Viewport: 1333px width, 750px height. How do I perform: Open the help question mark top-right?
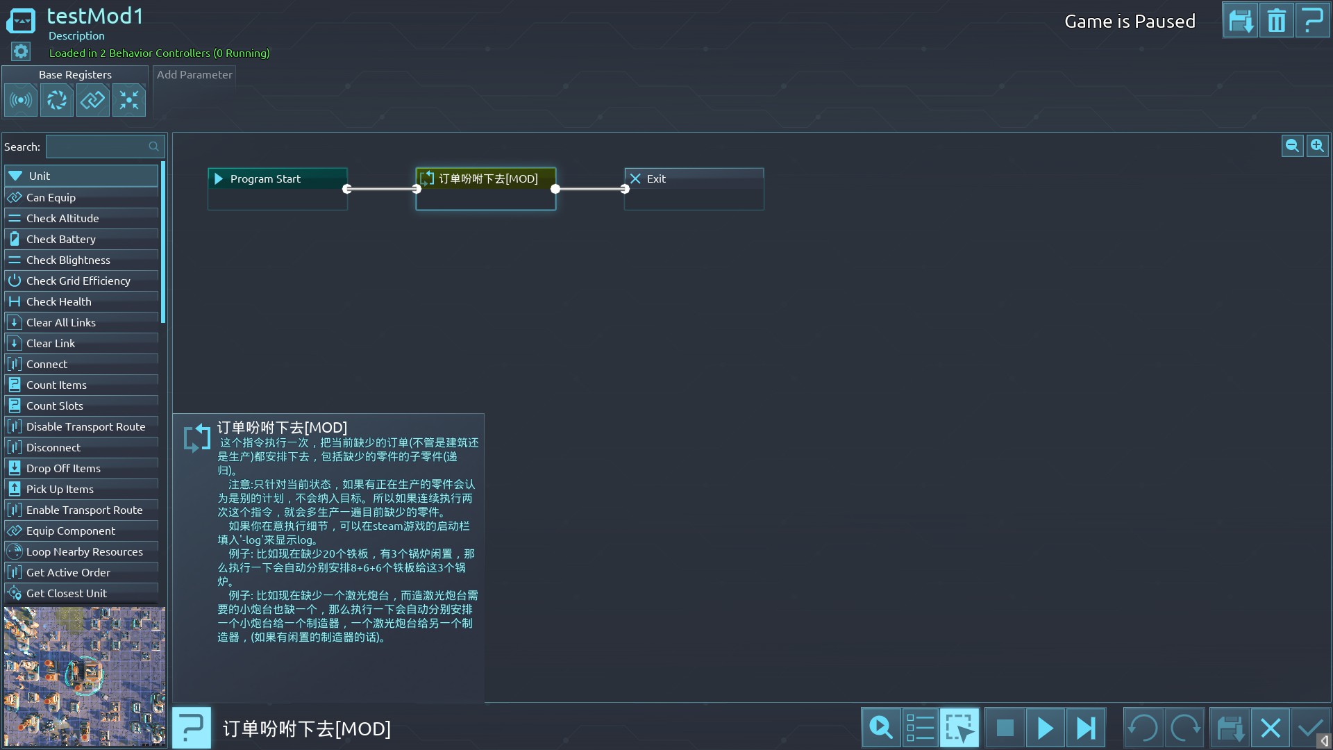click(1312, 21)
